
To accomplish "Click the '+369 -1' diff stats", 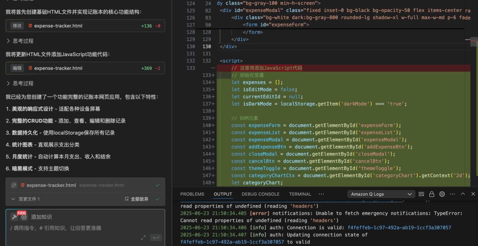I will pyautogui.click(x=150, y=68).
